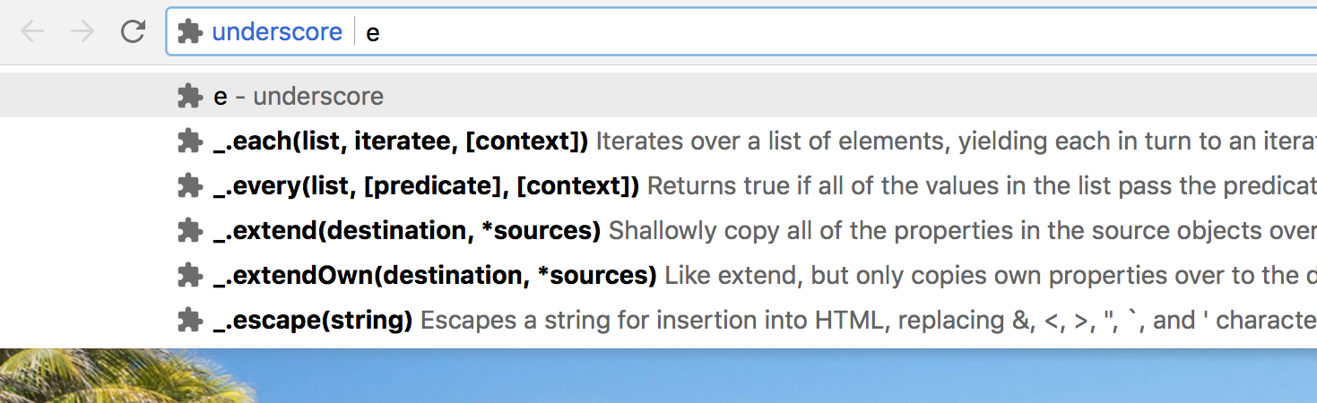This screenshot has width=1317, height=403.
Task: Click puzzle icon beside _.escape suggestion
Action: click(189, 320)
